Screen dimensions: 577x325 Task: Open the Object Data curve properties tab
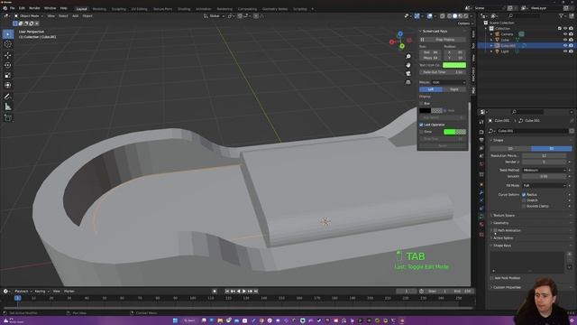click(x=481, y=217)
